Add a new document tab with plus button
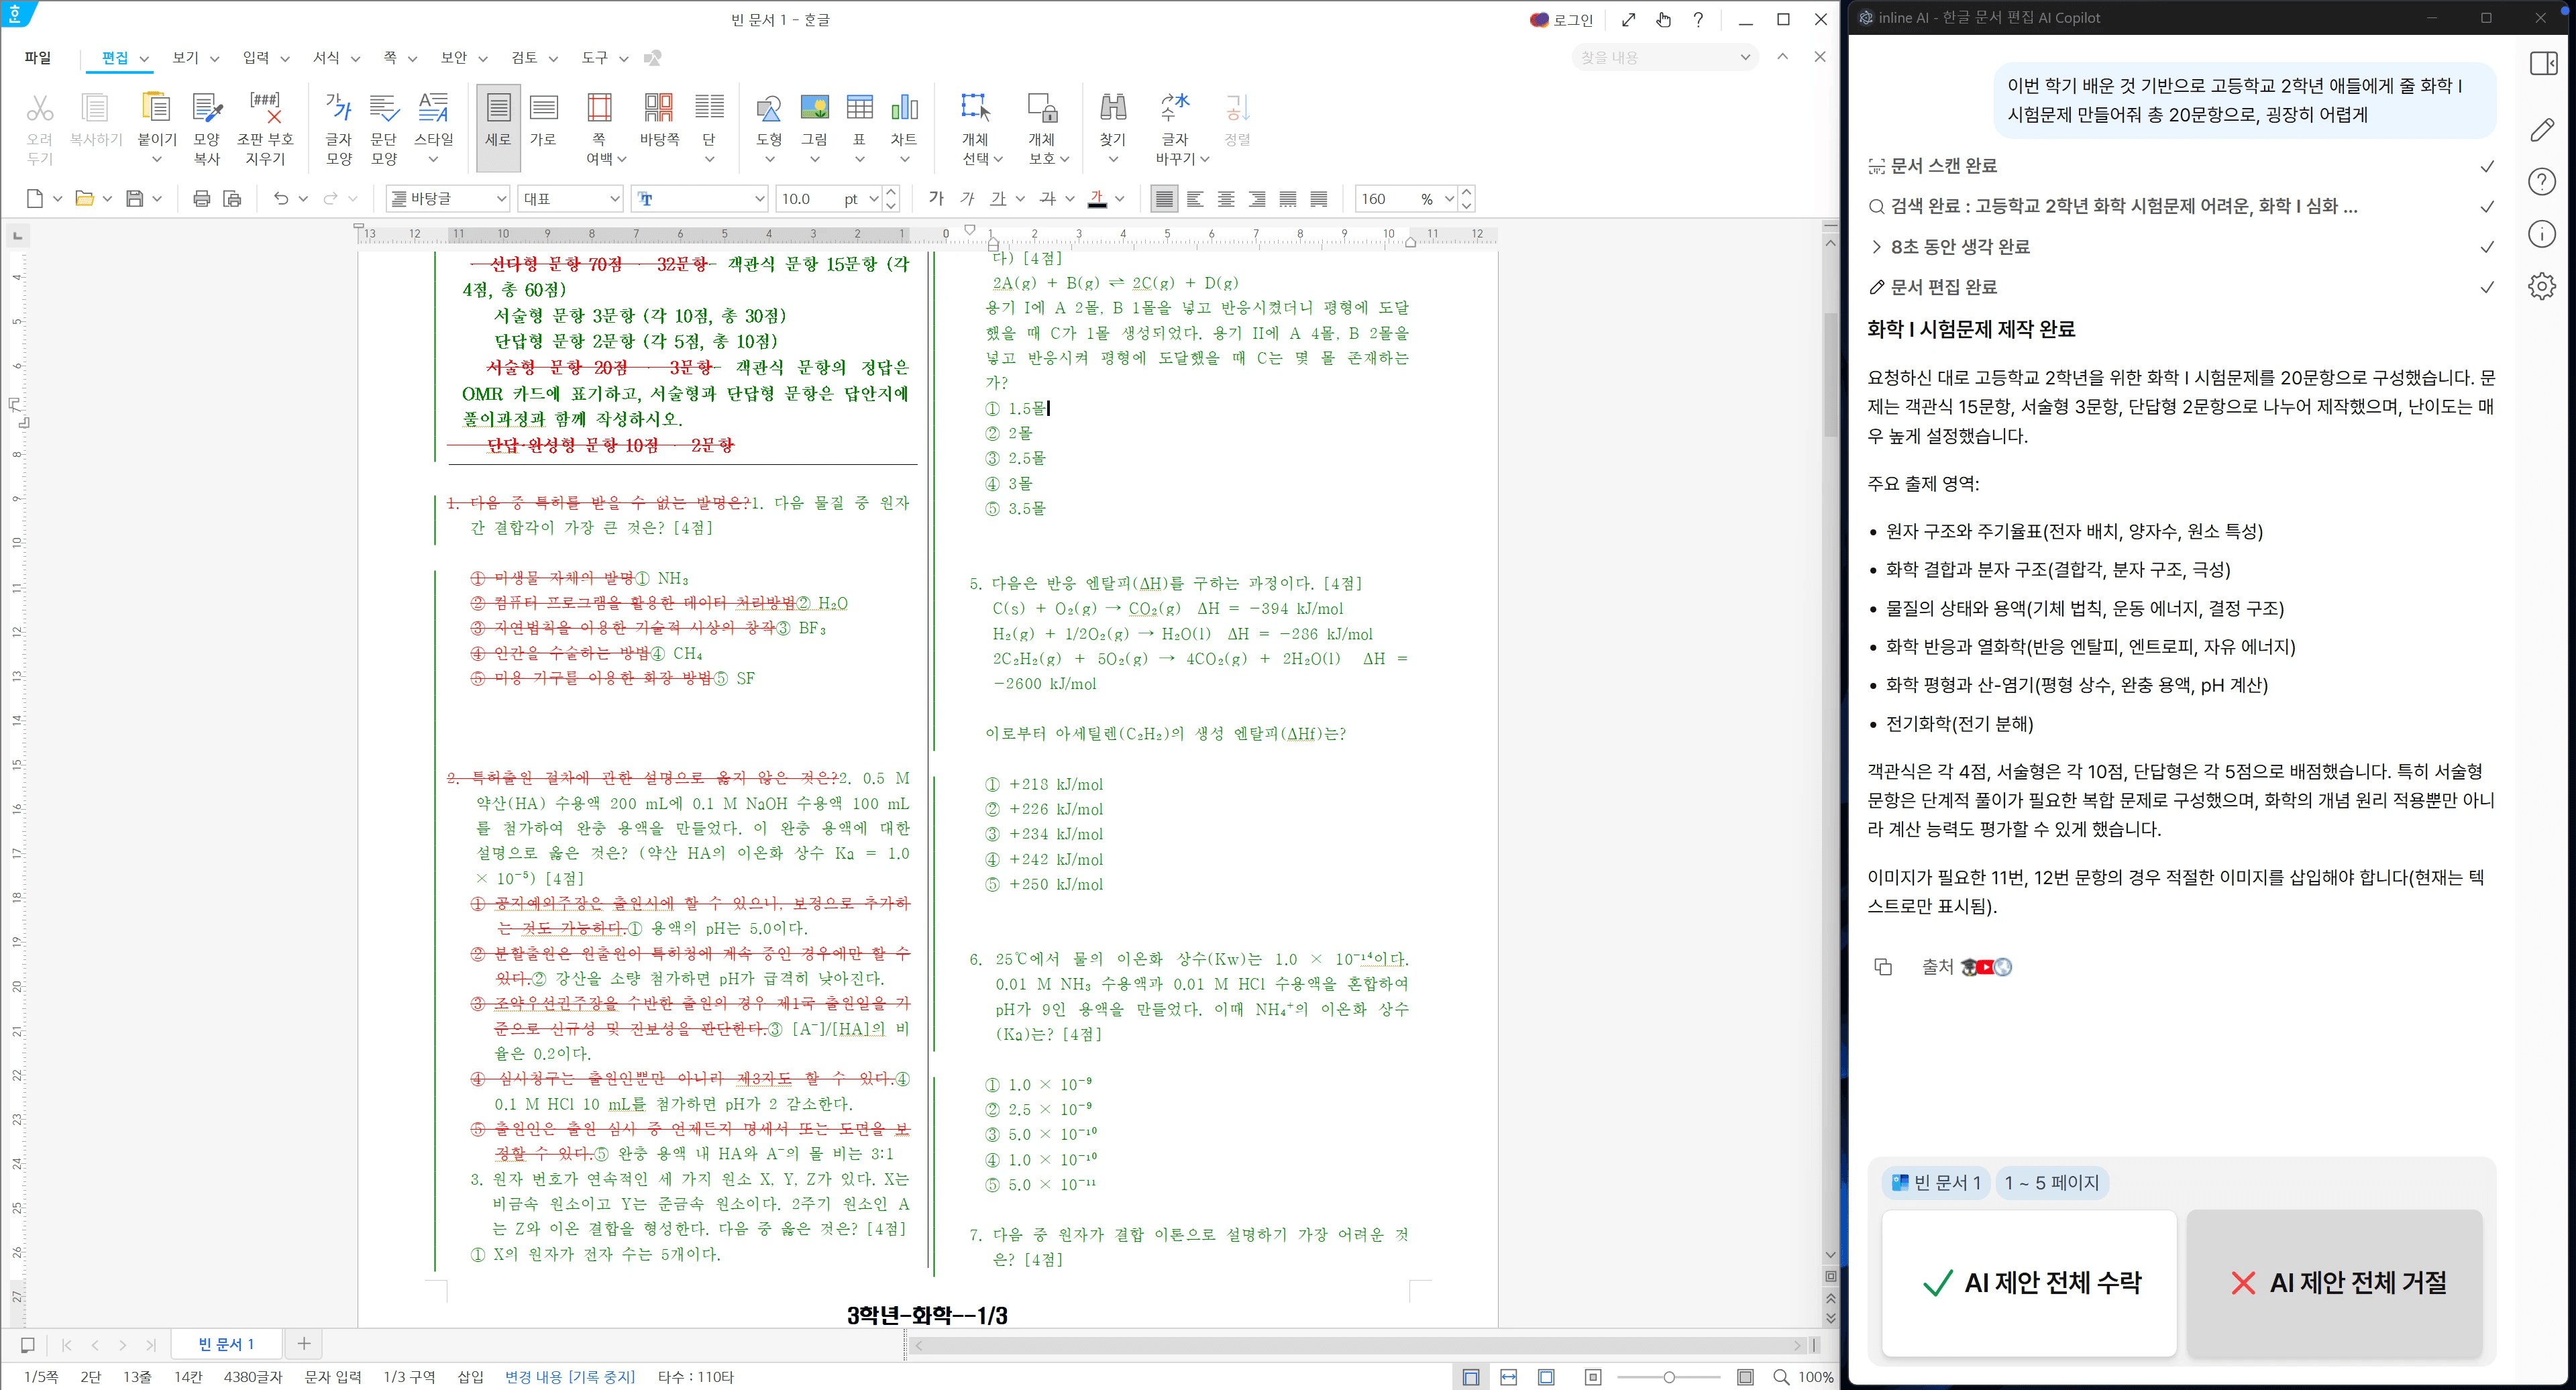 pos(304,1344)
